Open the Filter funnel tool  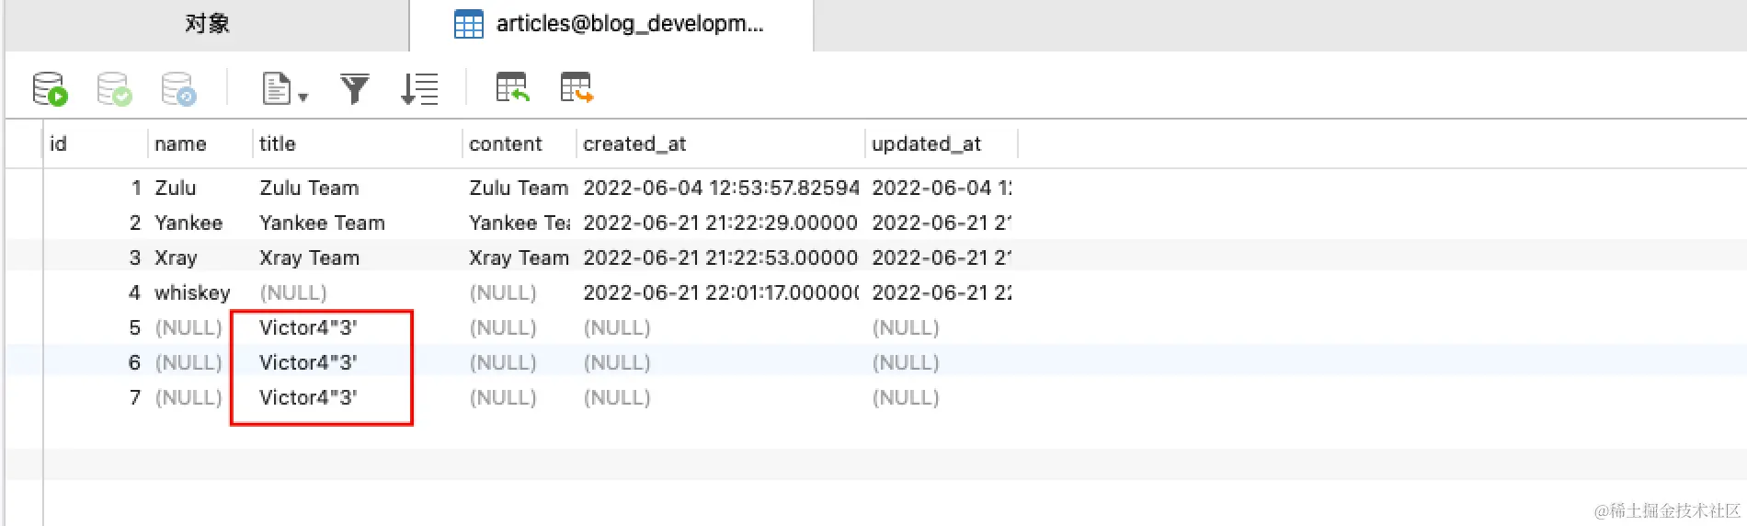point(355,89)
